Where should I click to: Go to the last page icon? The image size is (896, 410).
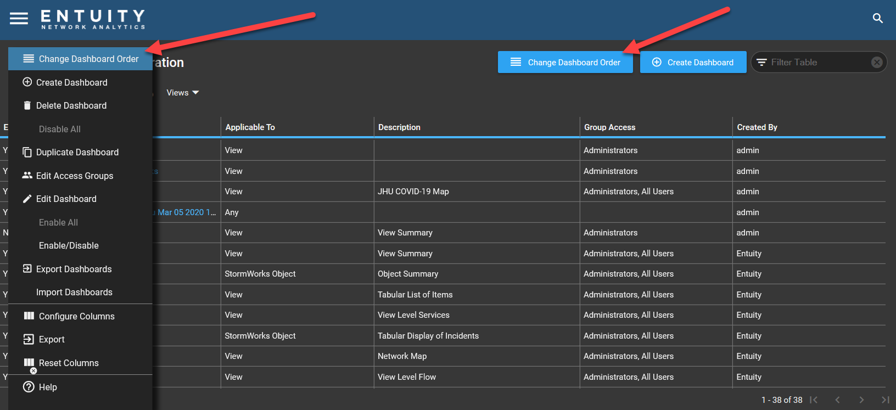coord(885,400)
